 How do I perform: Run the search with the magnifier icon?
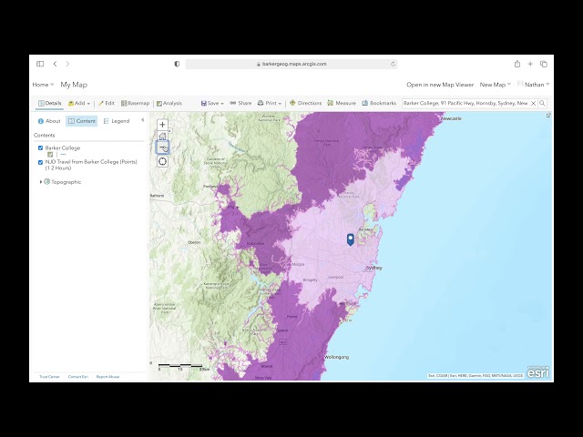543,103
